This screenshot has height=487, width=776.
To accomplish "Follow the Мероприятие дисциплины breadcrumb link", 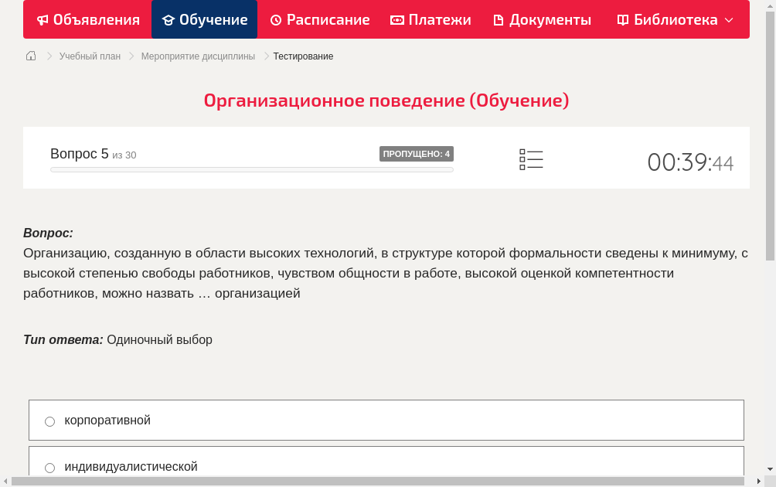I will pos(198,56).
